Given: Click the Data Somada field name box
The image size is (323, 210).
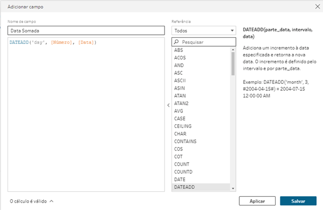Looking at the screenshot, I should pos(86,31).
